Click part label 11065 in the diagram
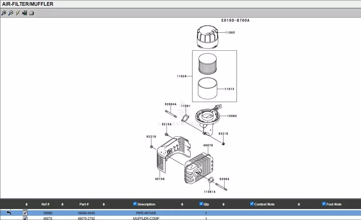 [x=230, y=33]
